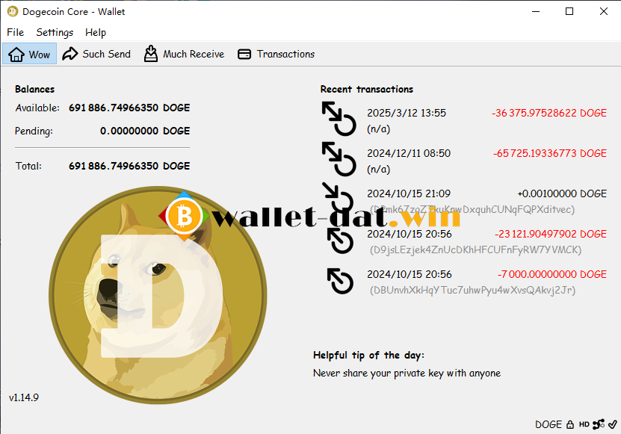
Task: Click the 2024/12/11 08:50 transaction date
Action: [x=409, y=153]
